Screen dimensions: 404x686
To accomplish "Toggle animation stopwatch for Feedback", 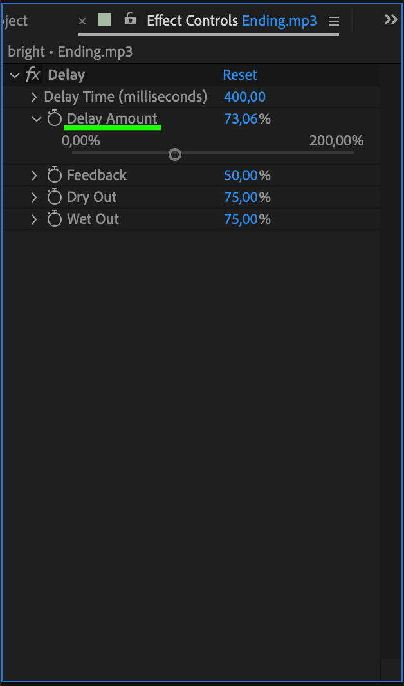I will click(55, 176).
